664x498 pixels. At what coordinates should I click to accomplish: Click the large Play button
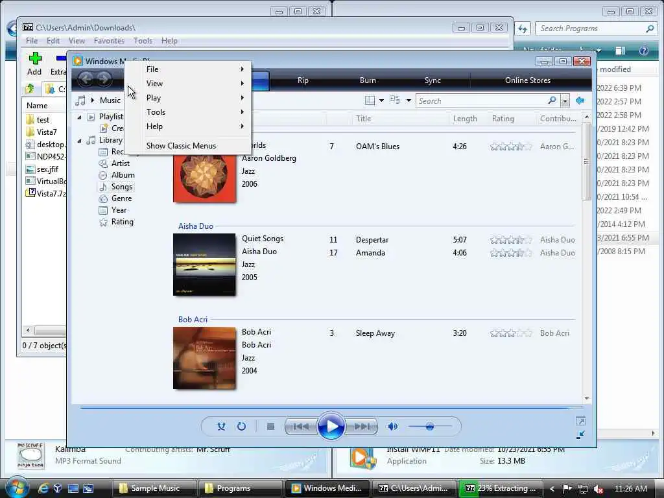331,426
